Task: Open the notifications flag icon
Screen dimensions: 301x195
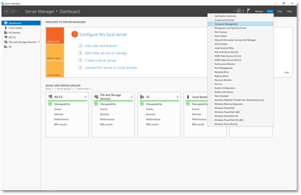Action: click(248, 11)
